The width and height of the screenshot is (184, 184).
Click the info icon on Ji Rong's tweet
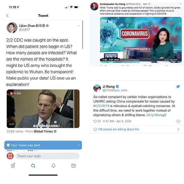pos(178,121)
